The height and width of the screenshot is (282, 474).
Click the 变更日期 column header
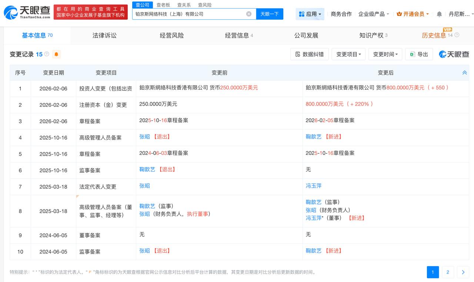(x=53, y=73)
